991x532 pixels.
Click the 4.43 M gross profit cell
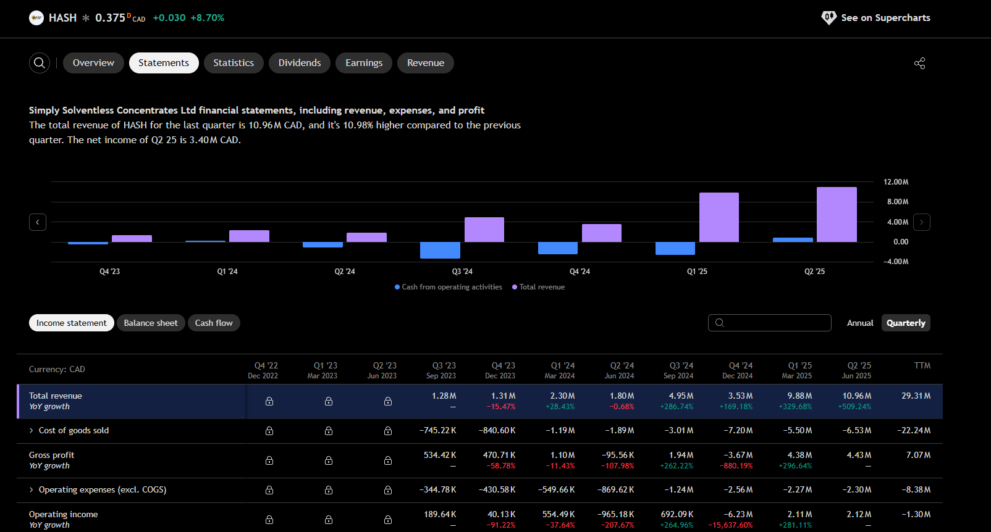(x=859, y=455)
